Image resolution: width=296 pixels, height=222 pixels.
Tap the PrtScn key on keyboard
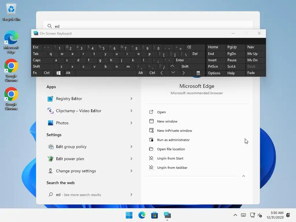pos(216,66)
